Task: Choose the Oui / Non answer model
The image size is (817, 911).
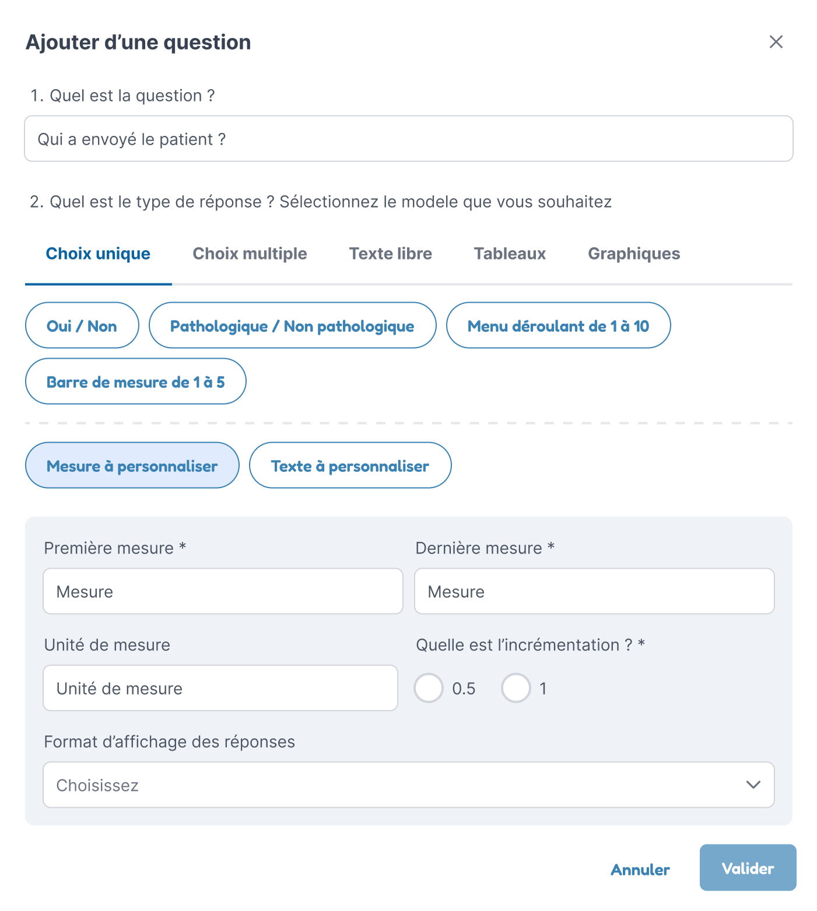Action: click(82, 325)
